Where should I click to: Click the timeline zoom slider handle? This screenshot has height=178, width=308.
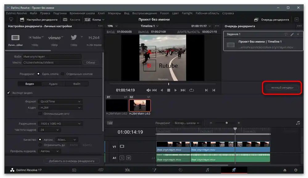227,123
